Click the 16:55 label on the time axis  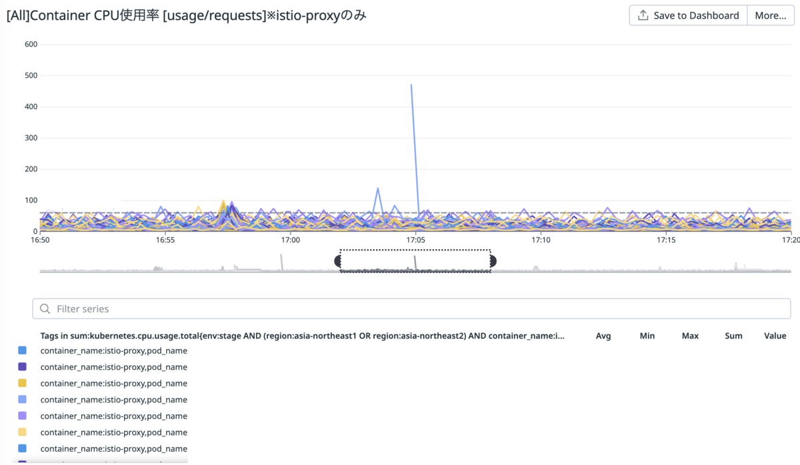(165, 240)
